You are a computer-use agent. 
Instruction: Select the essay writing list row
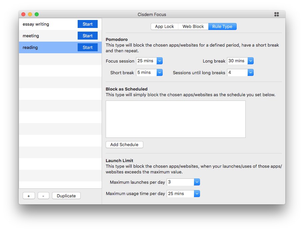(60, 24)
